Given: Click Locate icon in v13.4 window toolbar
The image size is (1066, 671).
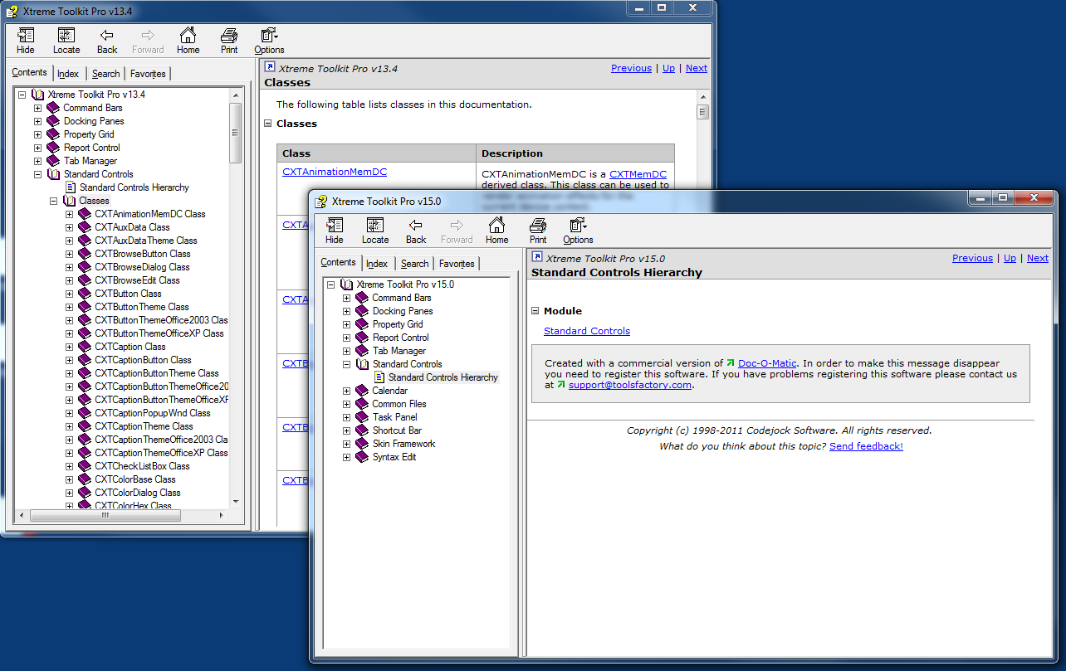Looking at the screenshot, I should 66,35.
